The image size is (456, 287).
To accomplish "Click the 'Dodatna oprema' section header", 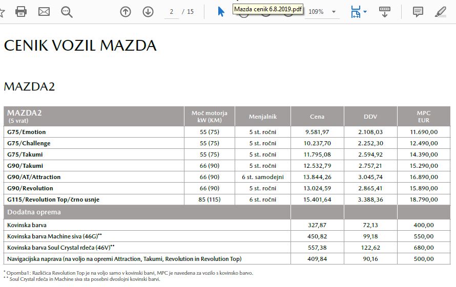I will (34, 212).
